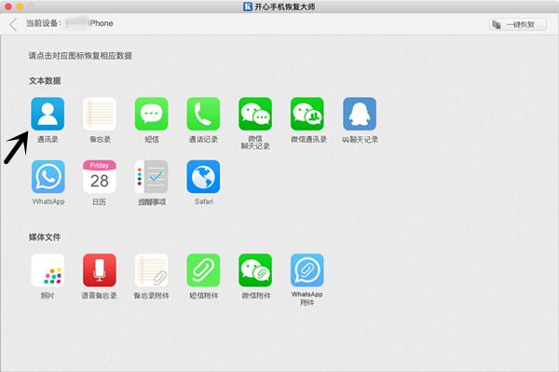Click the 当前设备 device label
The image size is (559, 372).
(44, 23)
